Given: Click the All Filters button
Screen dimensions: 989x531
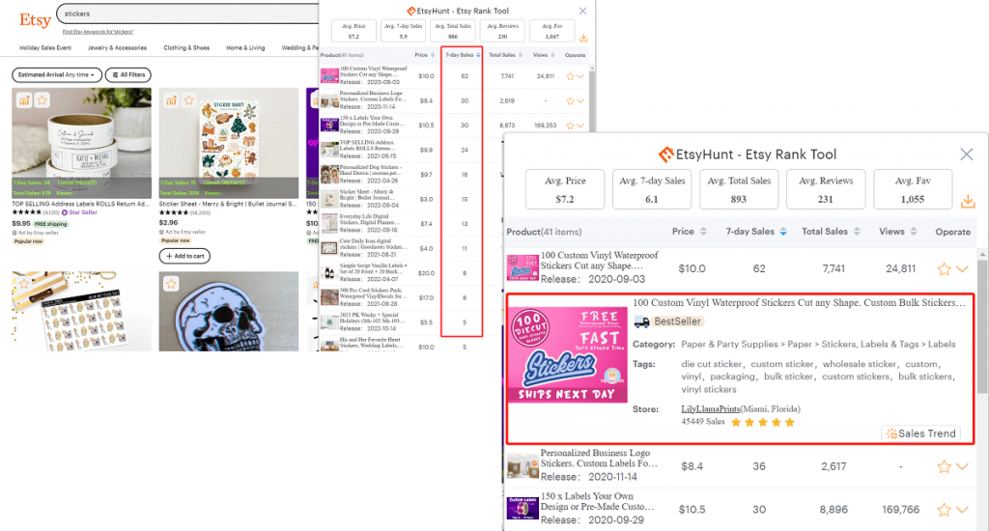Looking at the screenshot, I should click(127, 74).
